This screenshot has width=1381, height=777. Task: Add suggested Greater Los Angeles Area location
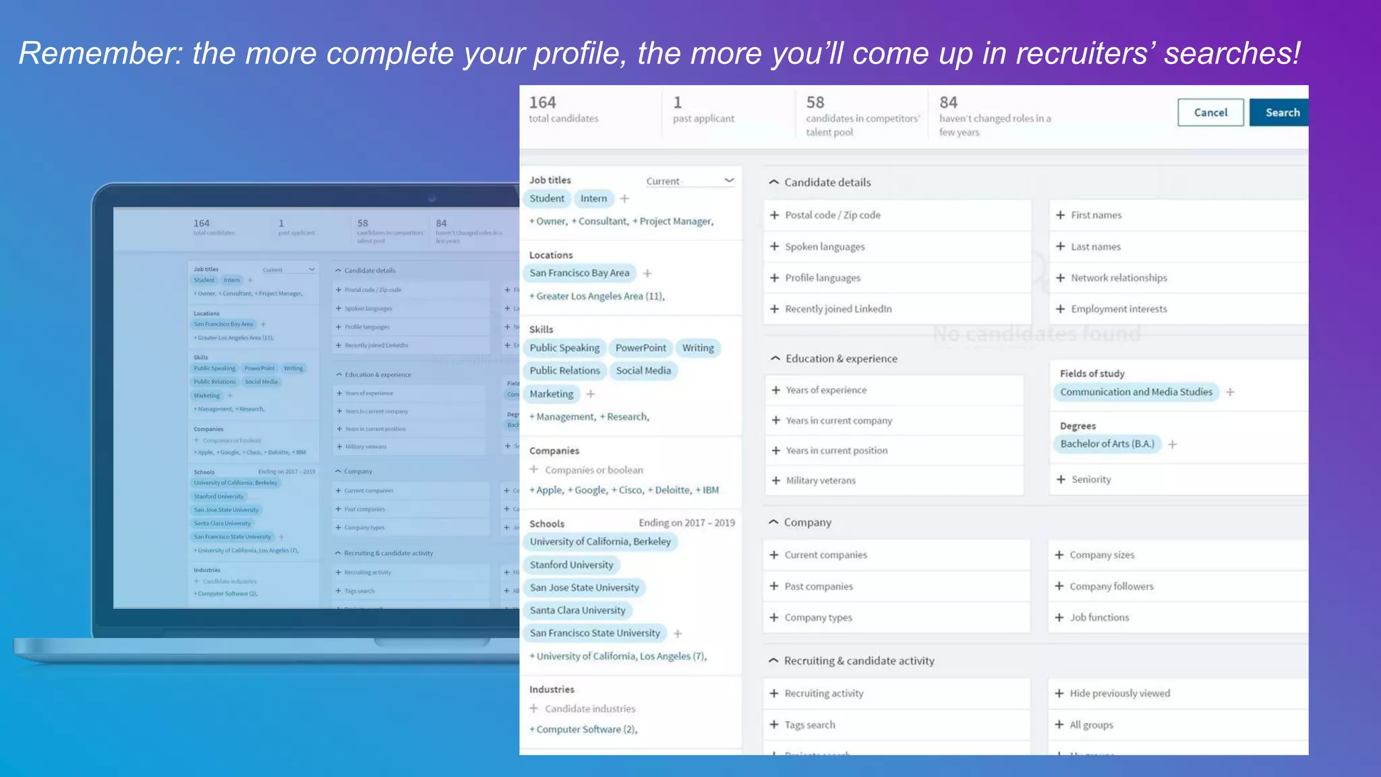(x=597, y=296)
